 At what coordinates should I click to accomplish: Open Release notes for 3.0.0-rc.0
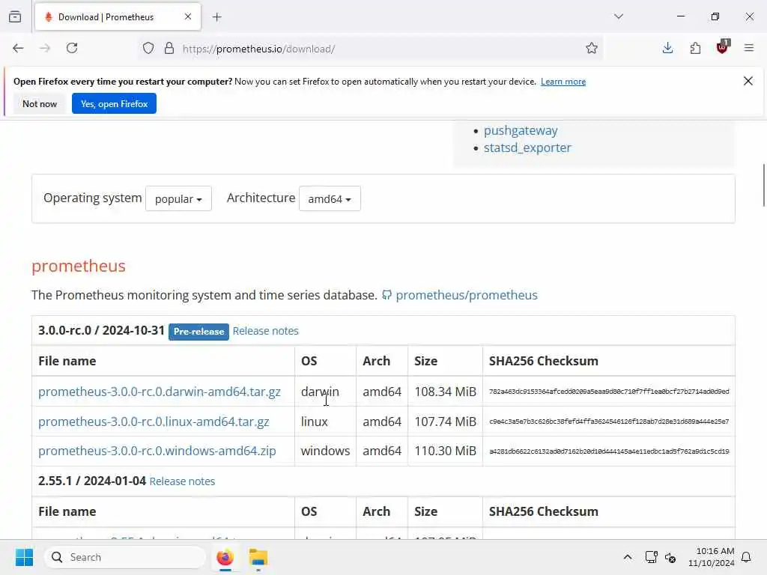(x=266, y=331)
